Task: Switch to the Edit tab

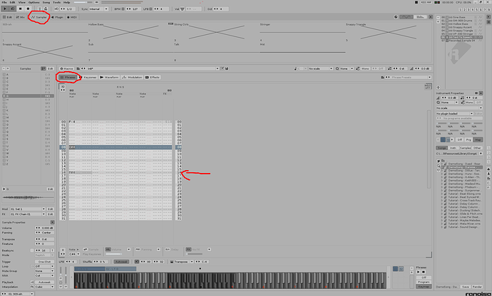Action: [8, 17]
